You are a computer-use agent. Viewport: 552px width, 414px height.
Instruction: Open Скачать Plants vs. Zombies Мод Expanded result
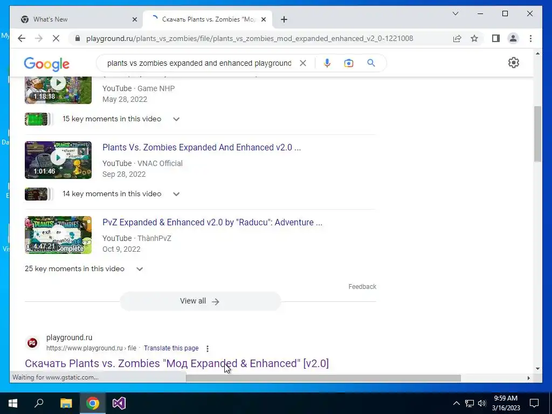click(x=177, y=363)
